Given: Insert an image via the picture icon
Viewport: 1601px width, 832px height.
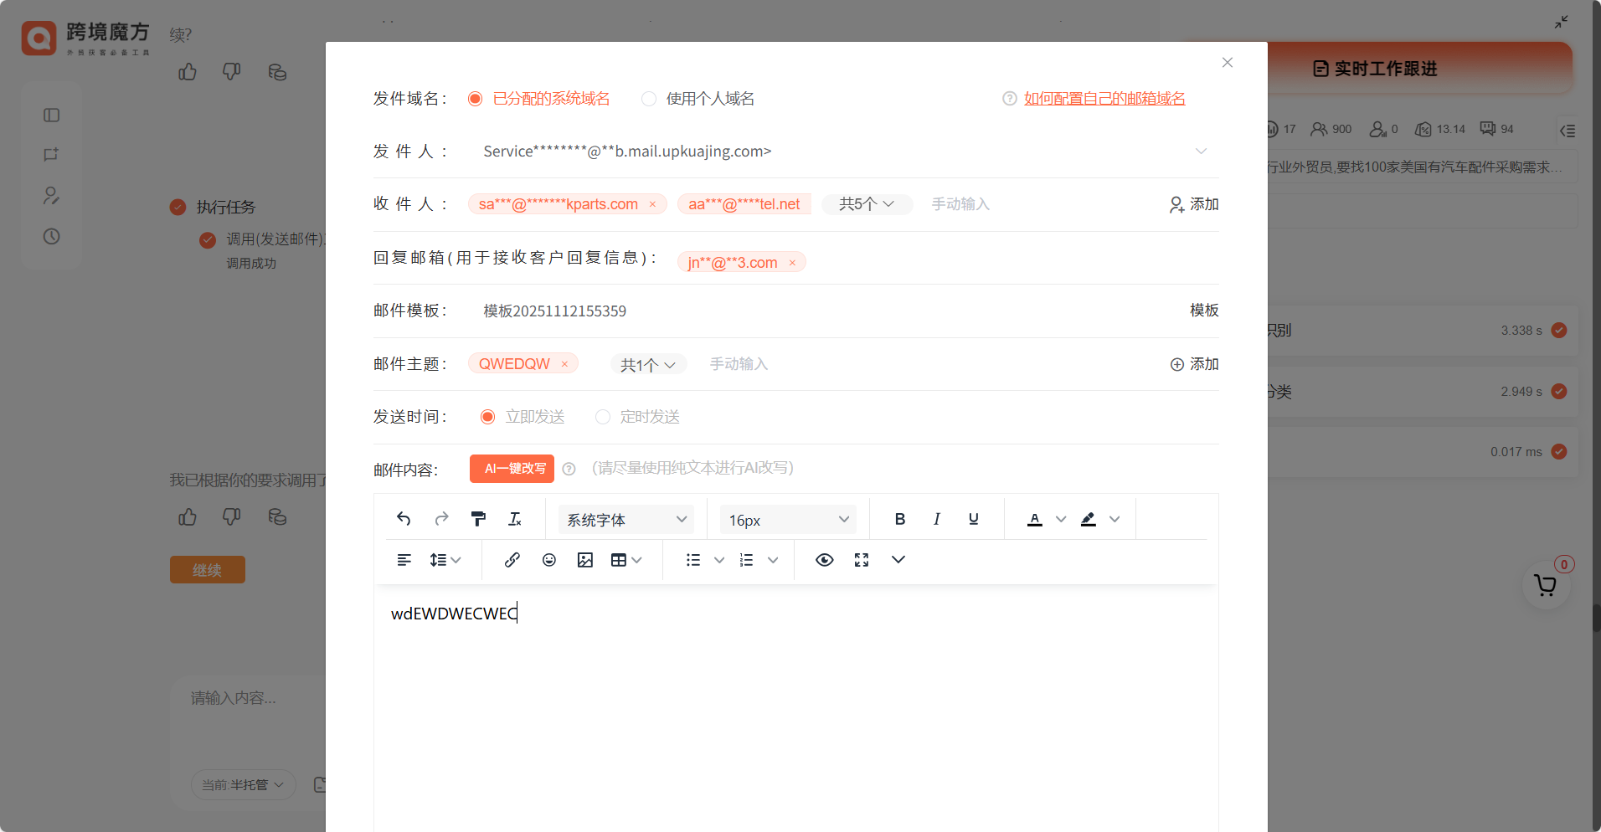Looking at the screenshot, I should pos(585,560).
